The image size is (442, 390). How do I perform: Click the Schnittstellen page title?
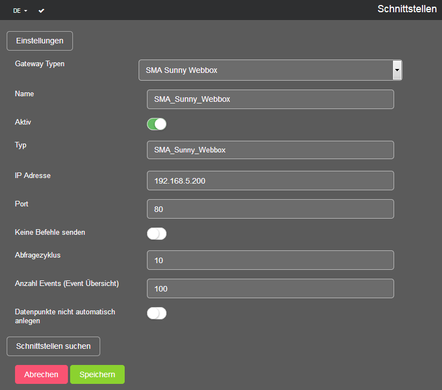pyautogui.click(x=407, y=9)
